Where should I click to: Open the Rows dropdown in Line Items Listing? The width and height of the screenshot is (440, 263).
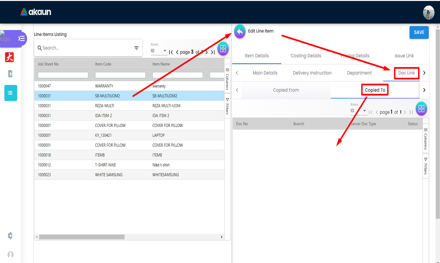tap(159, 51)
